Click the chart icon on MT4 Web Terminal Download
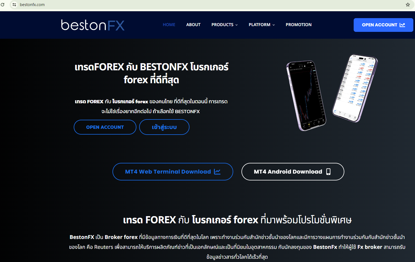The width and height of the screenshot is (415, 262). click(217, 172)
